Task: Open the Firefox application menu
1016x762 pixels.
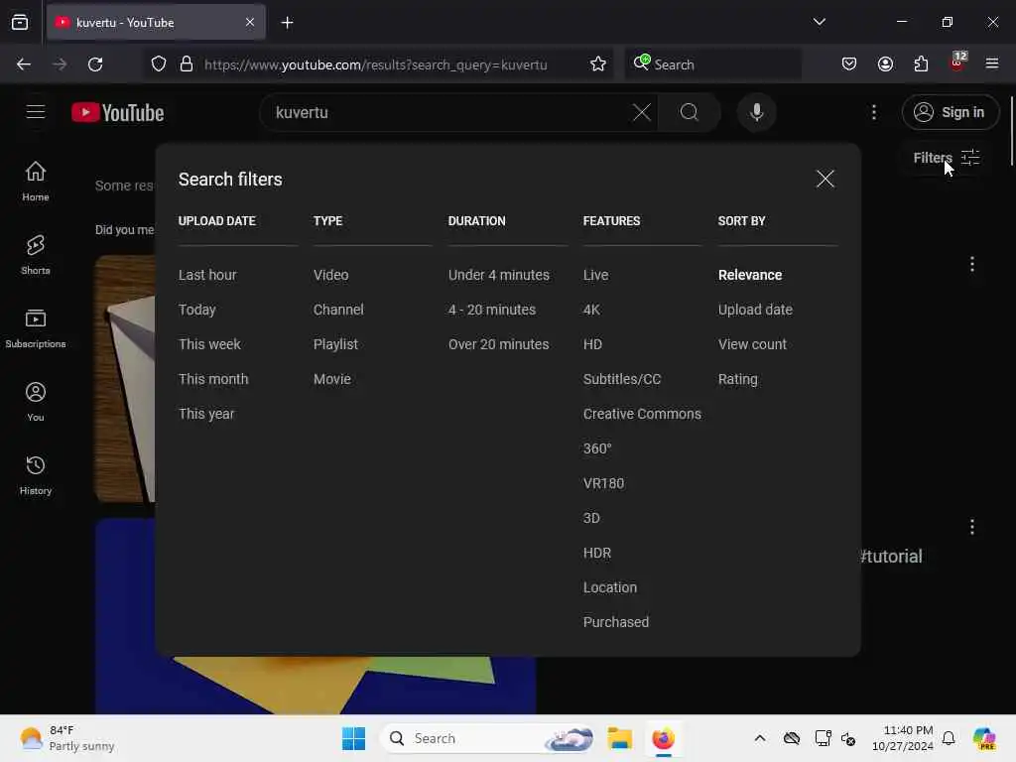Action: pos(991,63)
